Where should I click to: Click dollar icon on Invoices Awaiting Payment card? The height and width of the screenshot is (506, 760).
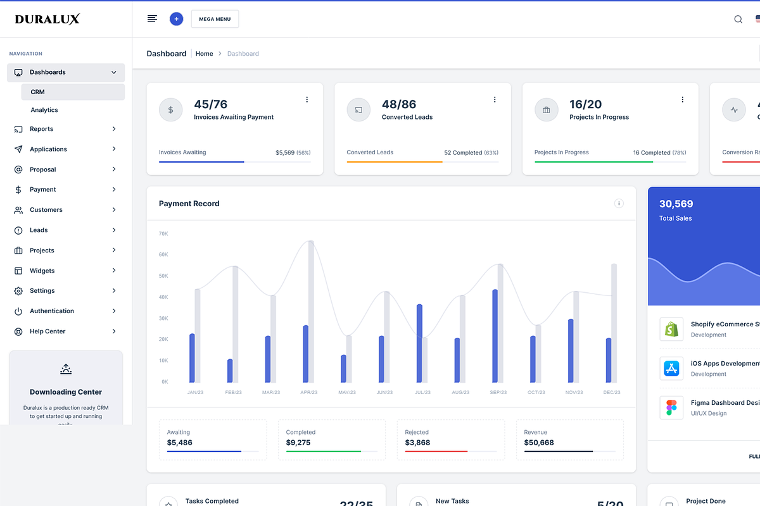[x=170, y=109]
